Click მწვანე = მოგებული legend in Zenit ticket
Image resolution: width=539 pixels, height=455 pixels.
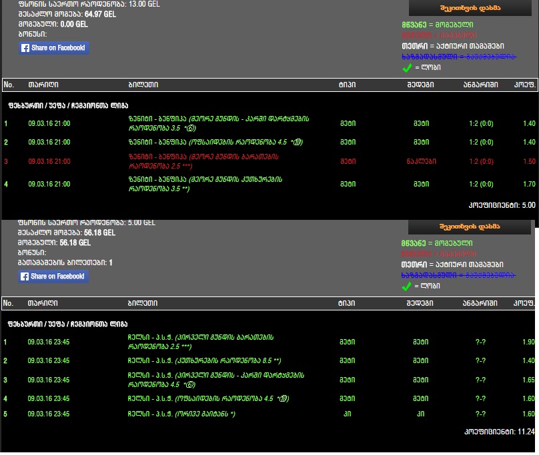pos(438,25)
